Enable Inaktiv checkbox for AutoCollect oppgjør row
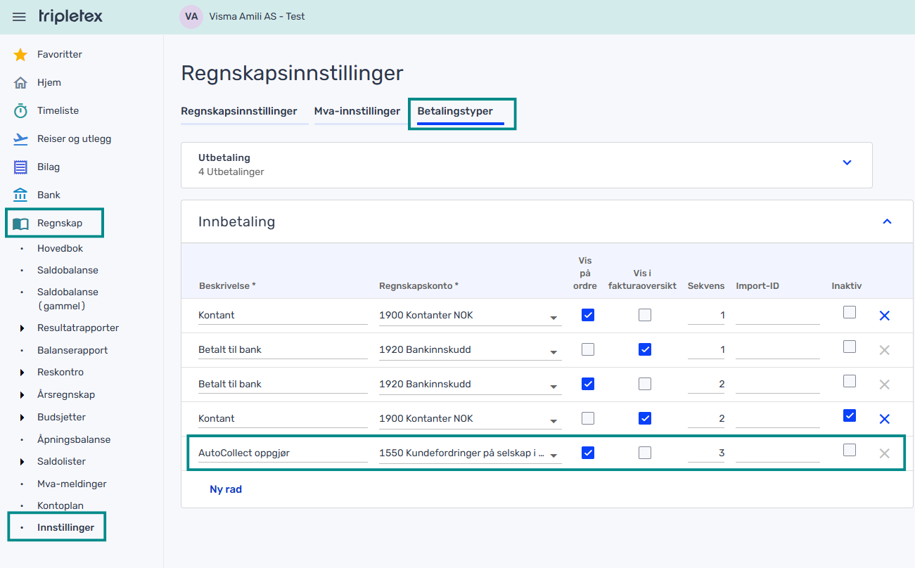The image size is (915, 568). pos(850,450)
